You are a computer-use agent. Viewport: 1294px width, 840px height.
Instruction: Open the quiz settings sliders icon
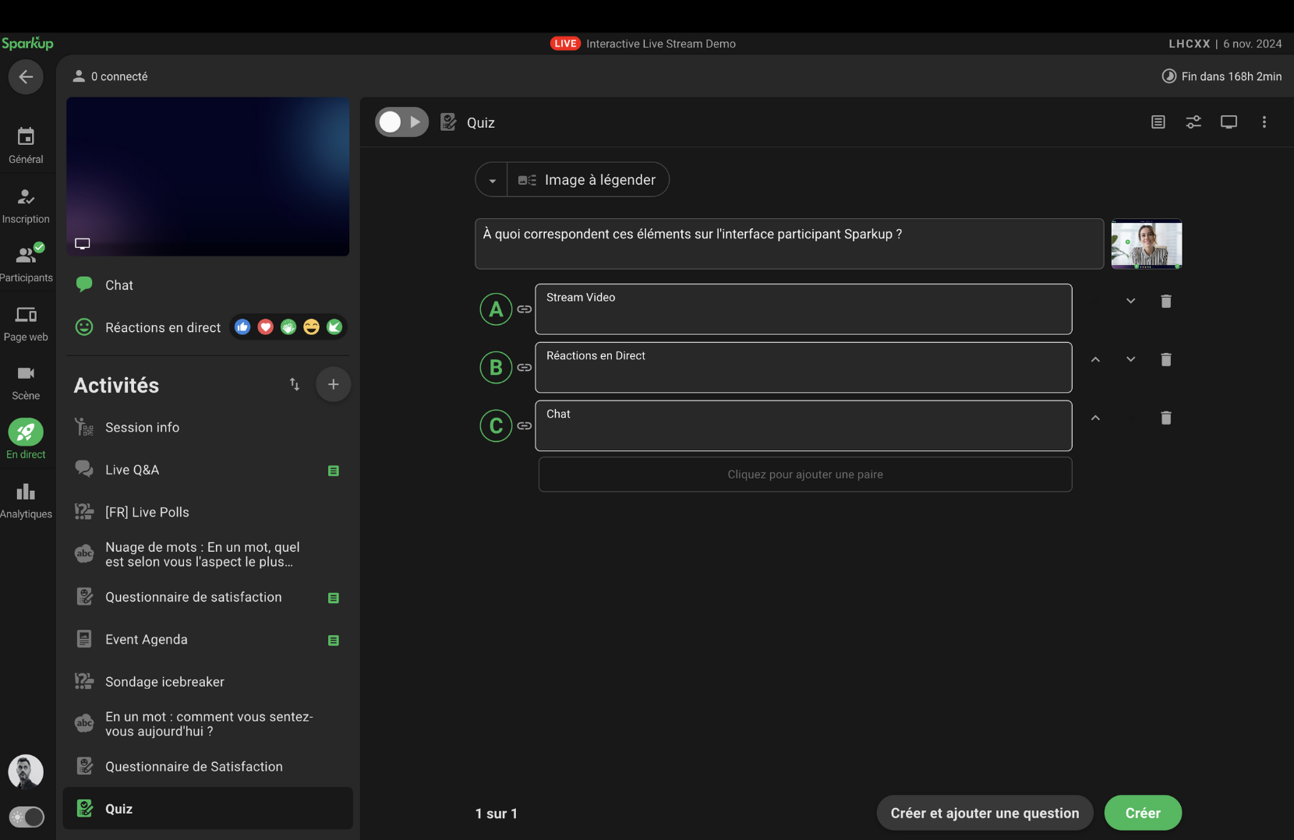point(1193,122)
